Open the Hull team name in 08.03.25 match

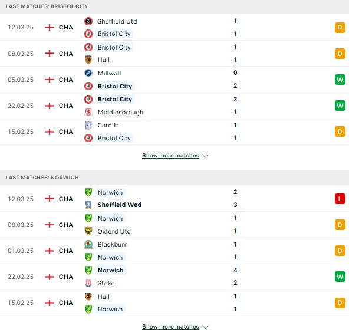104,60
